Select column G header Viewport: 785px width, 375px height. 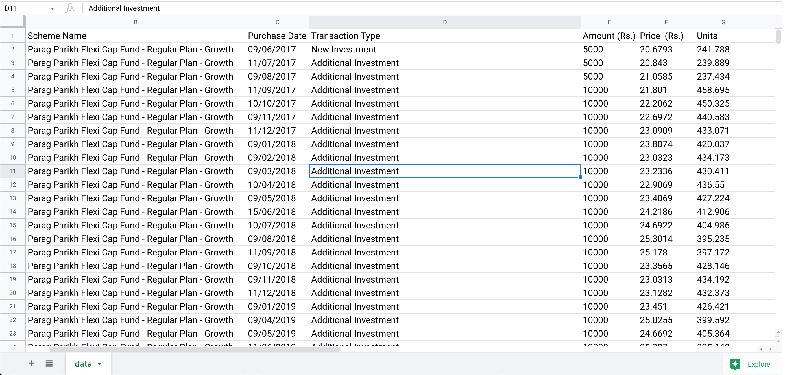pyautogui.click(x=723, y=22)
